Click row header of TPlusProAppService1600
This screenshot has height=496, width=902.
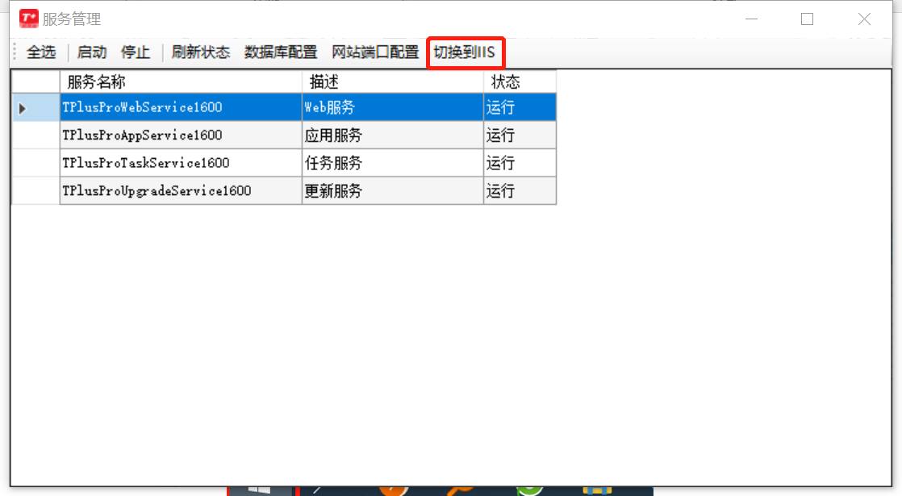[x=35, y=135]
